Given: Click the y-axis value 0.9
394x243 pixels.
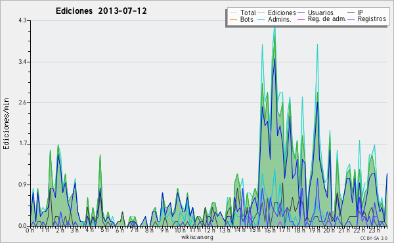Looking at the screenshot, I should 22,185.
